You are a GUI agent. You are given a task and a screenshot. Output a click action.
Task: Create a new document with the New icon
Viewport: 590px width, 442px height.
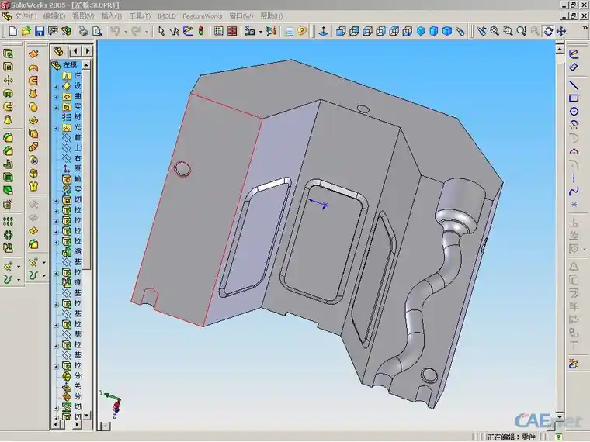(x=13, y=31)
